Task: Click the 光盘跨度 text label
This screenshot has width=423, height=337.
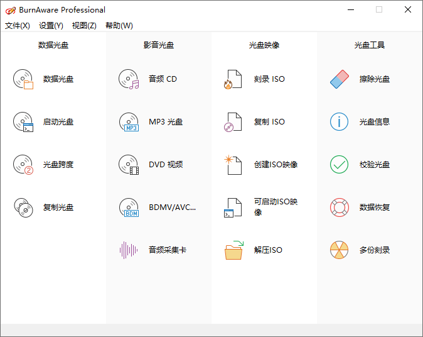Action: pos(58,165)
